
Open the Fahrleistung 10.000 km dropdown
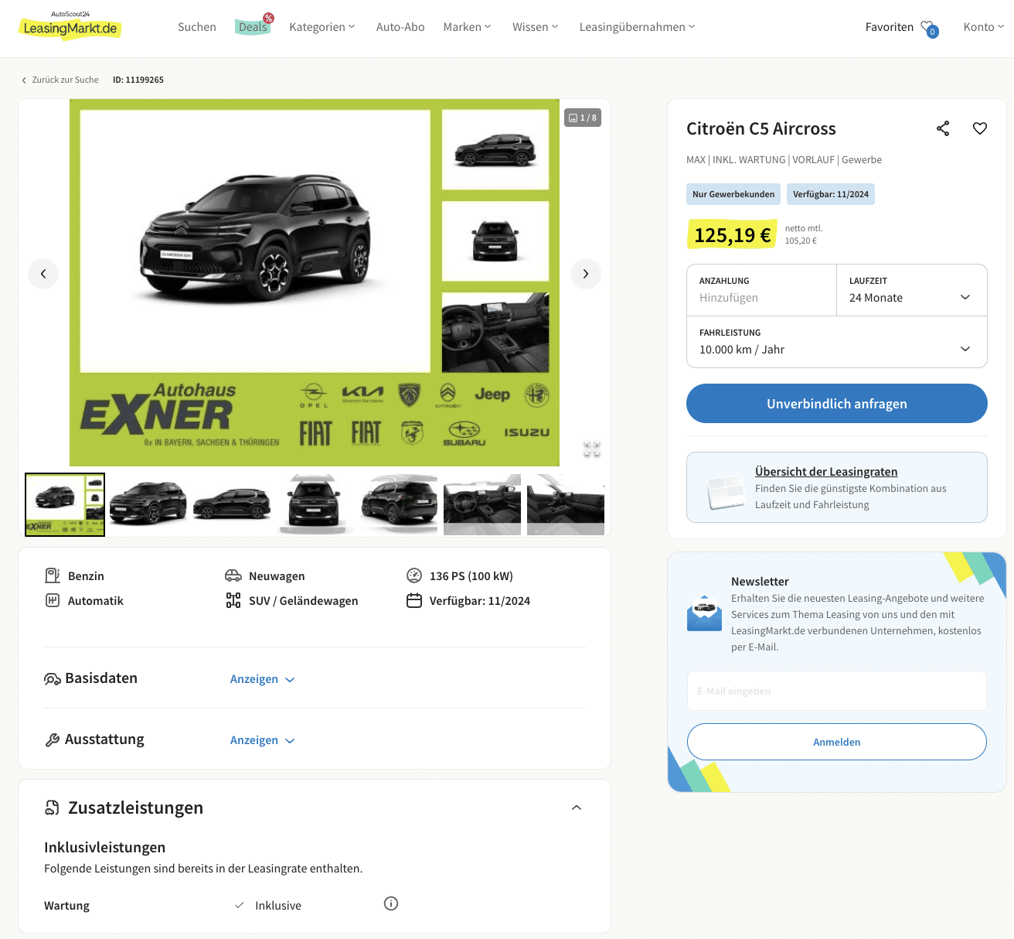coord(837,342)
